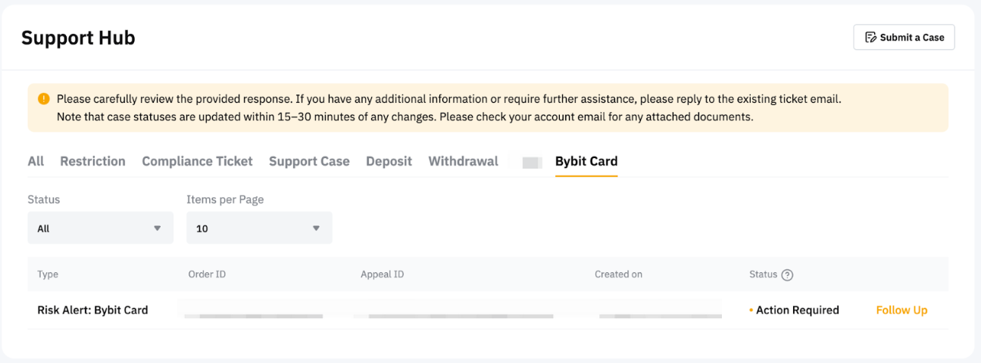This screenshot has width=981, height=363.
Task: Click the Created on column header
Action: 618,275
